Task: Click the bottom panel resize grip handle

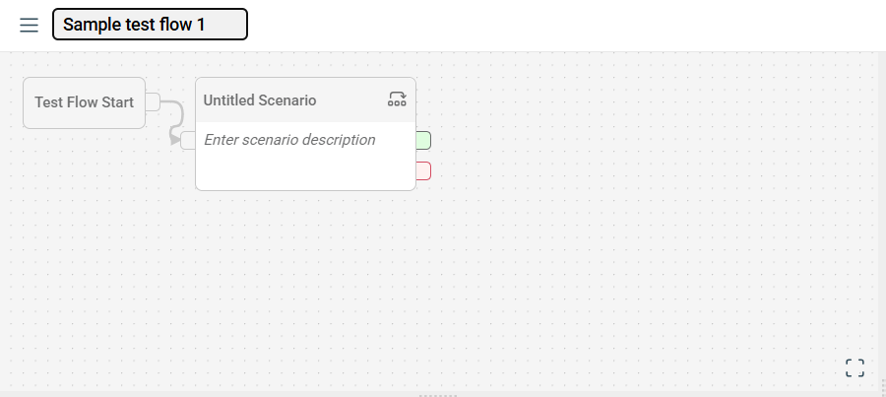Action: (x=438, y=394)
